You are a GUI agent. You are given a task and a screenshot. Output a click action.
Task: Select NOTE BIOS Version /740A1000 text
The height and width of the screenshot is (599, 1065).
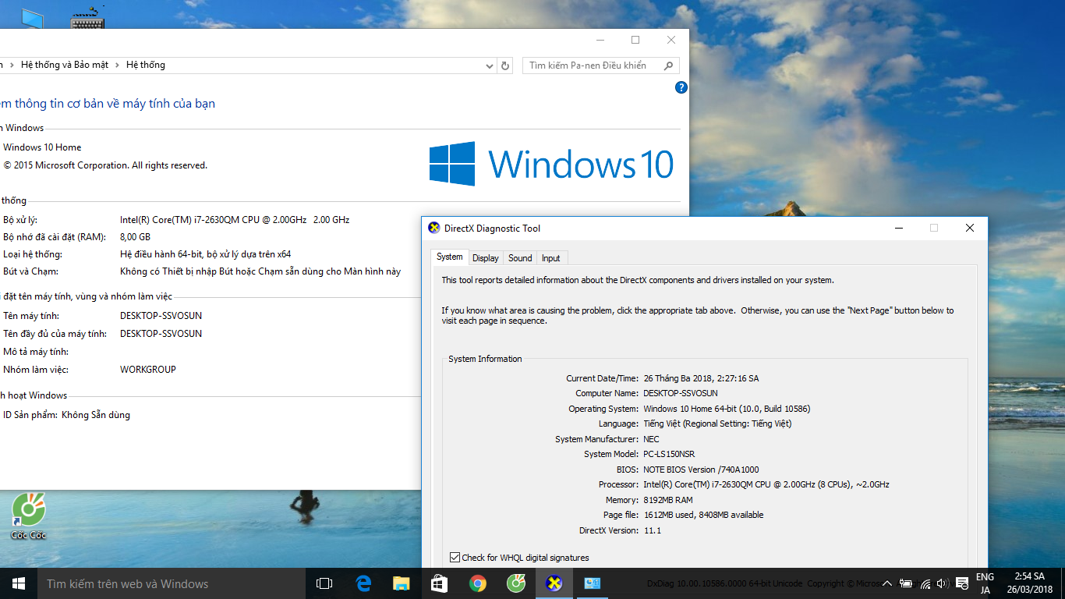pyautogui.click(x=701, y=470)
